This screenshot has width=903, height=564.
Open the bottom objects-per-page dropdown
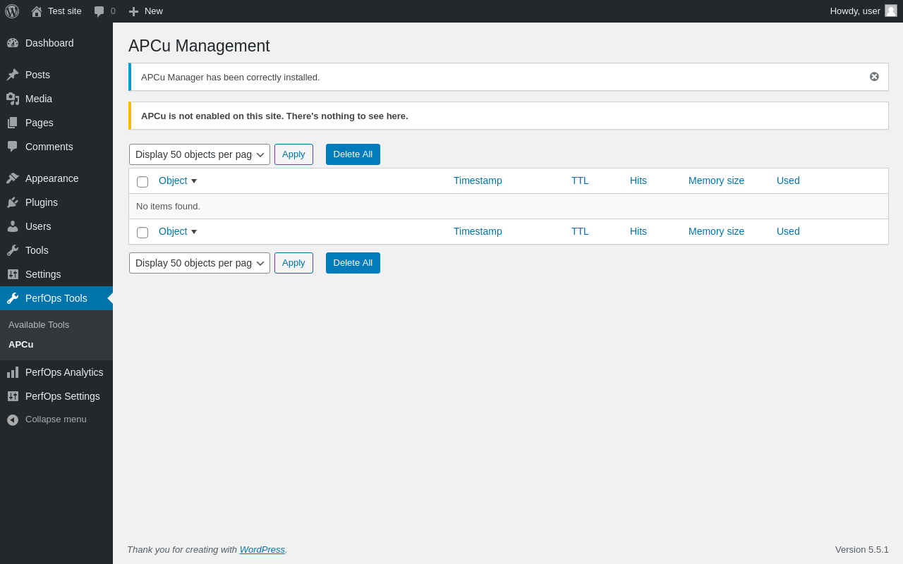(x=200, y=263)
